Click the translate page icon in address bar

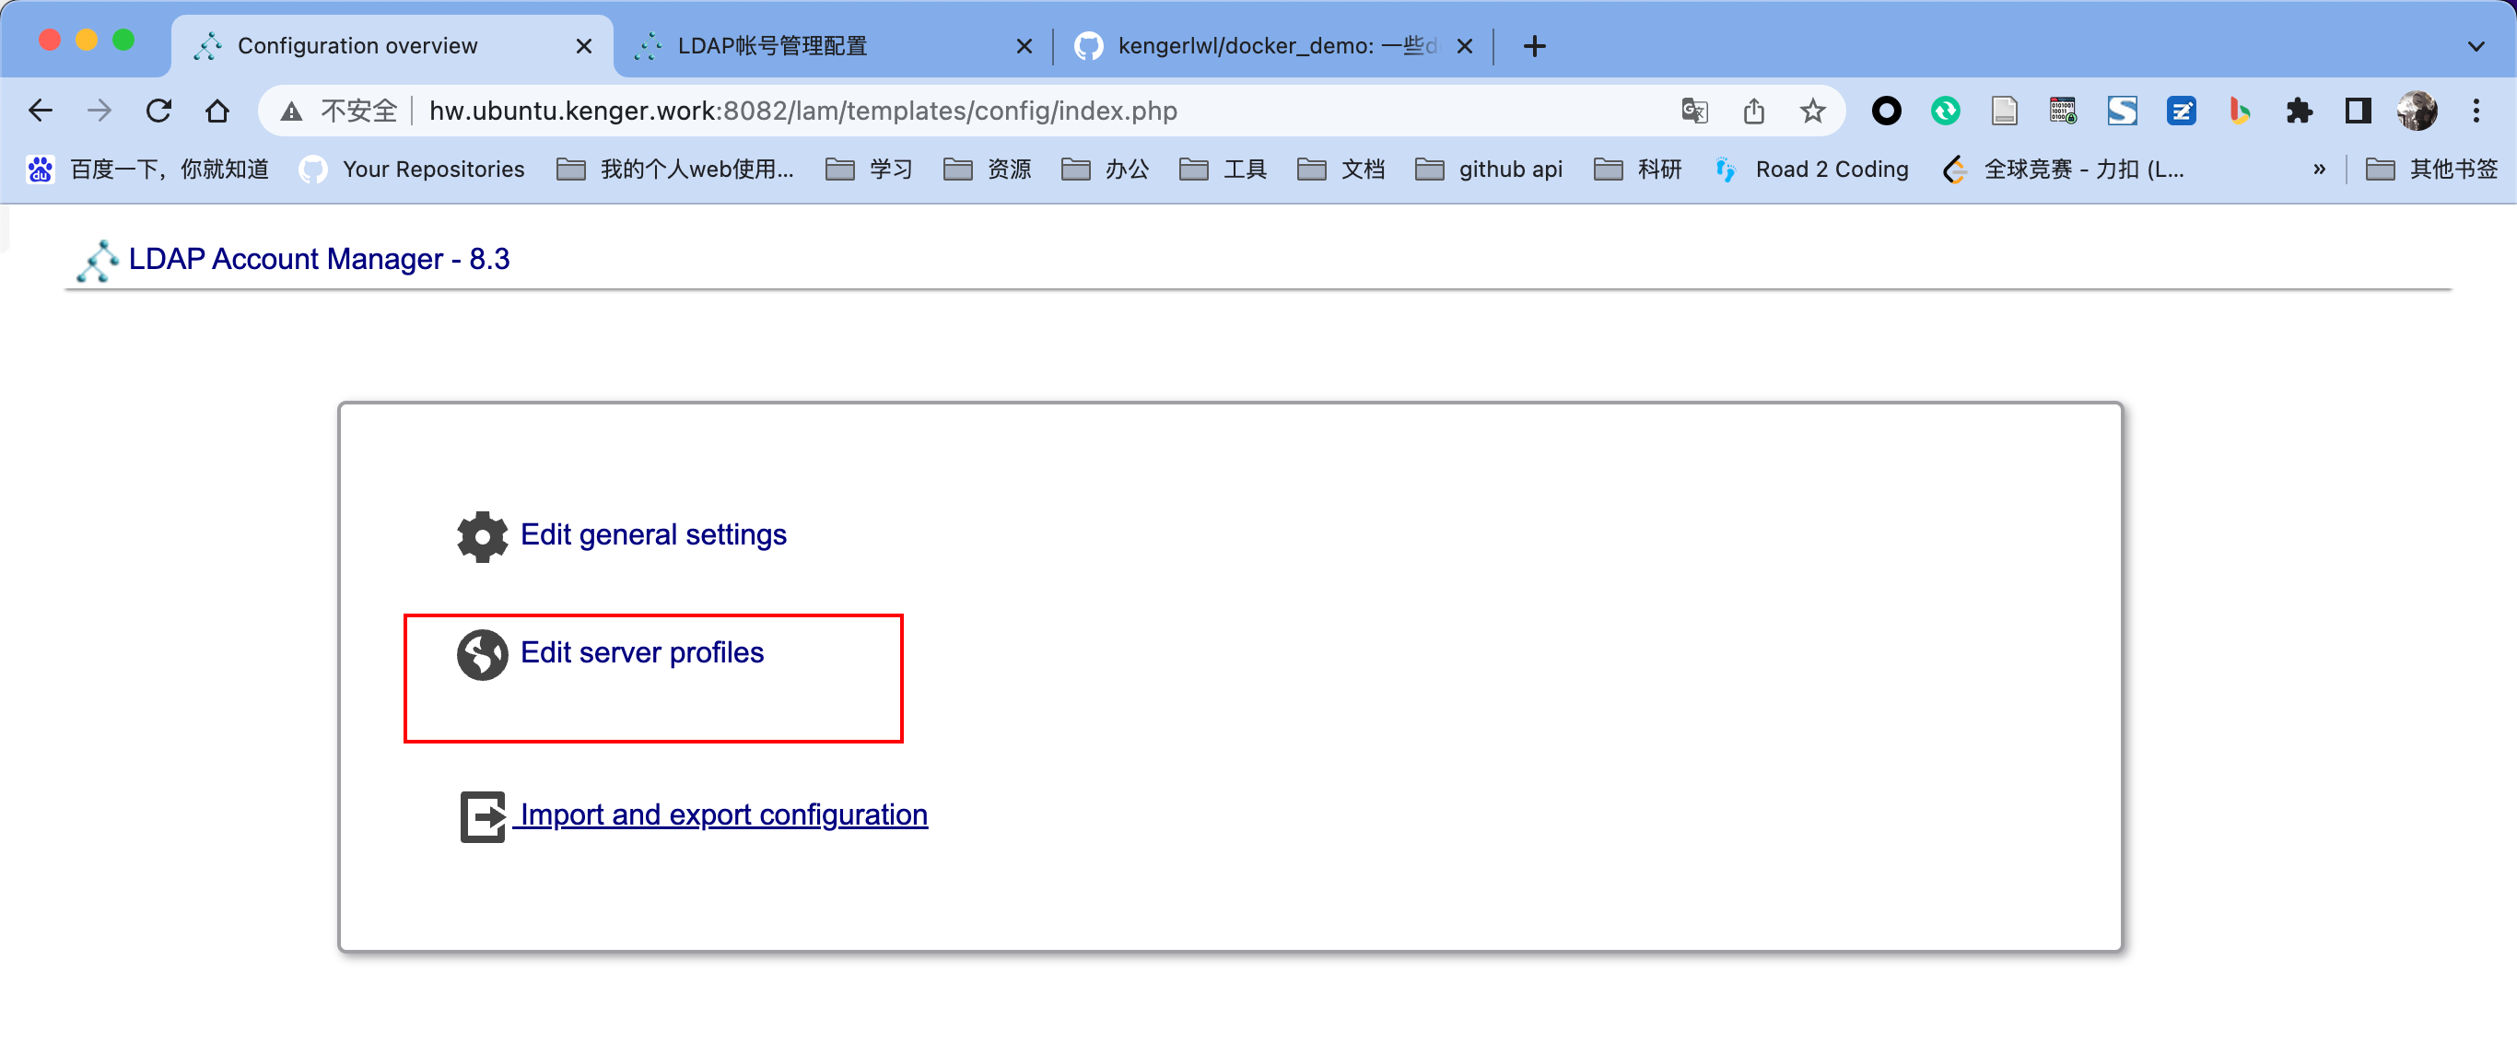[x=1694, y=111]
